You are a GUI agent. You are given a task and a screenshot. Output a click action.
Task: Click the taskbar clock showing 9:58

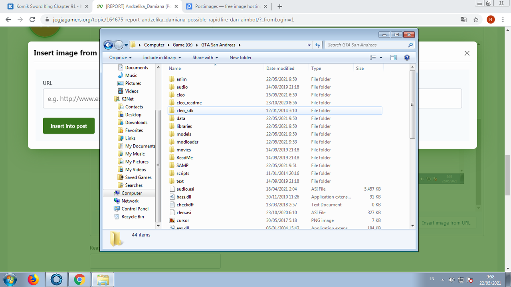(491, 280)
